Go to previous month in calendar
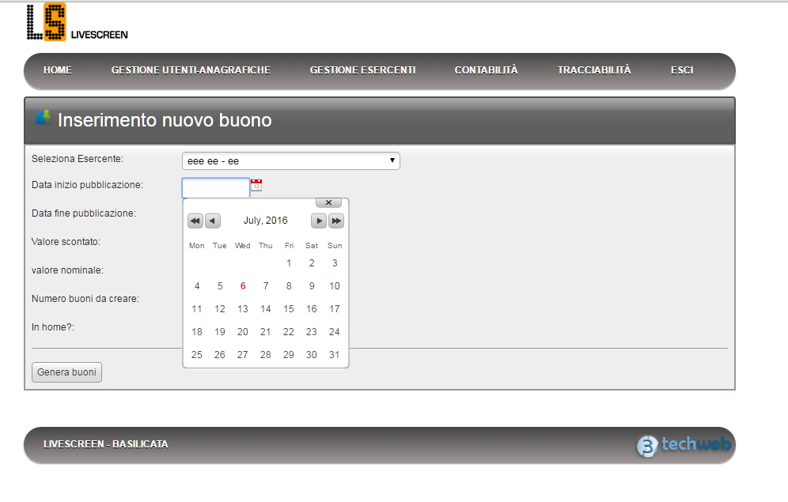 coord(213,221)
